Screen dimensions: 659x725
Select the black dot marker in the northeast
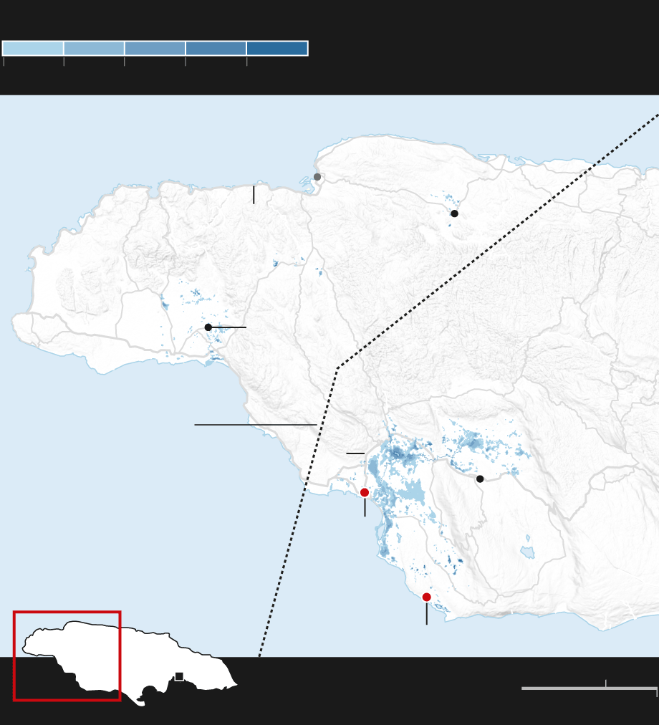454,213
